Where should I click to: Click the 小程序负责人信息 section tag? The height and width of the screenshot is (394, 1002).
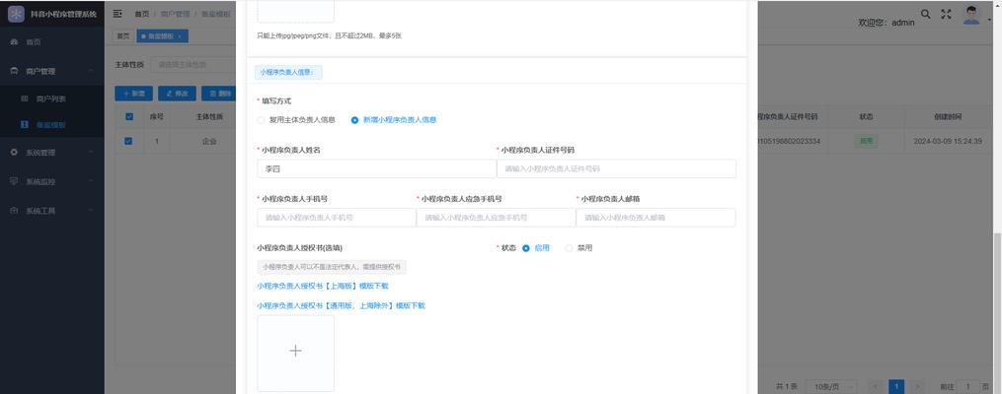(x=288, y=72)
